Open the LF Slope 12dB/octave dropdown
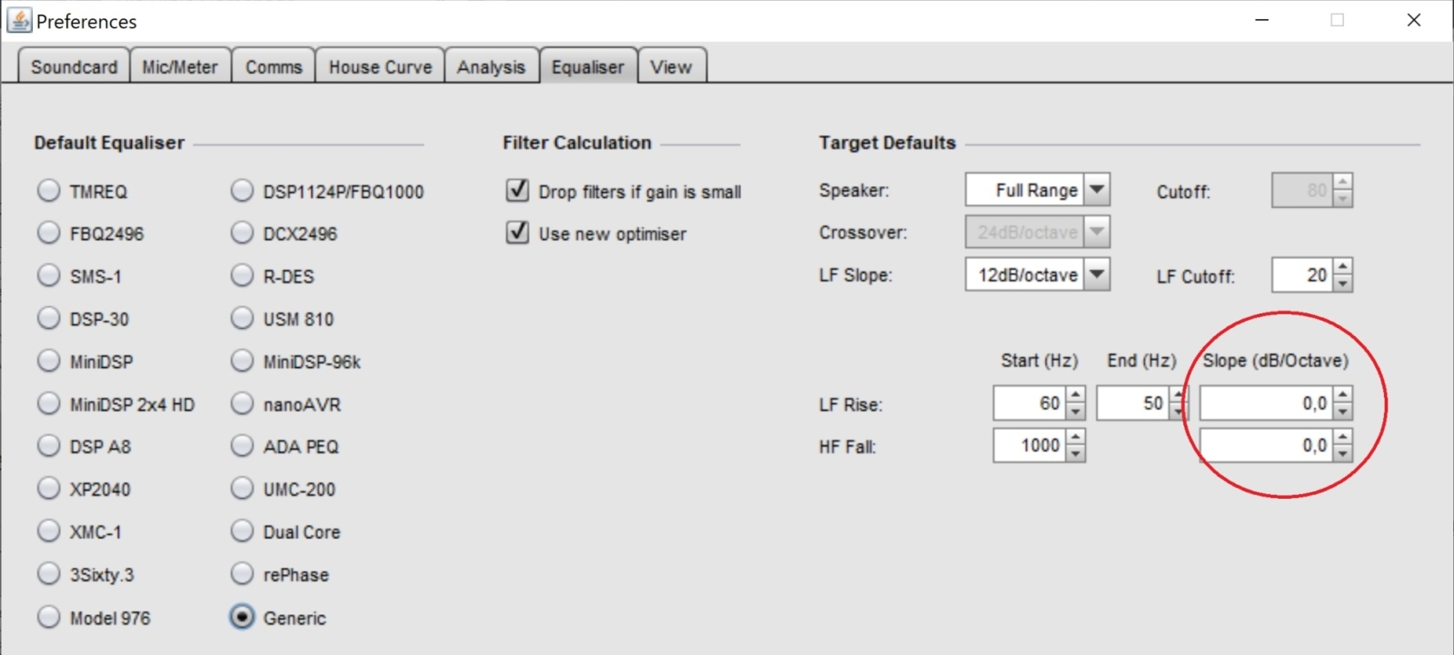Screen dimensions: 1454x655 point(1037,274)
